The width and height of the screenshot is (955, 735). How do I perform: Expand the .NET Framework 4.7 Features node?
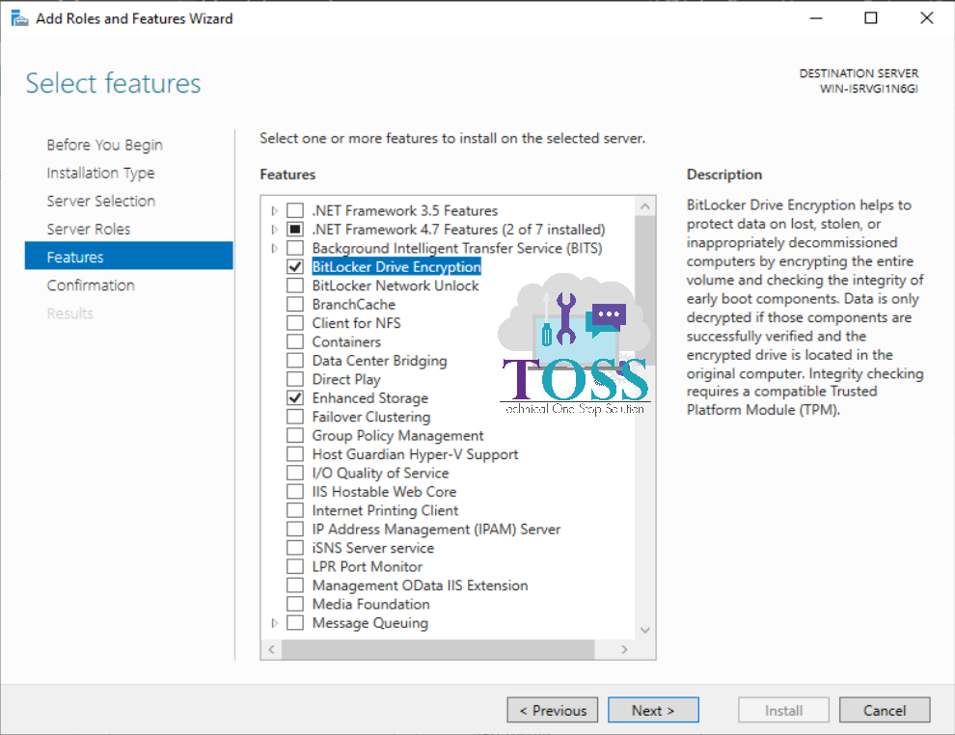[x=274, y=229]
